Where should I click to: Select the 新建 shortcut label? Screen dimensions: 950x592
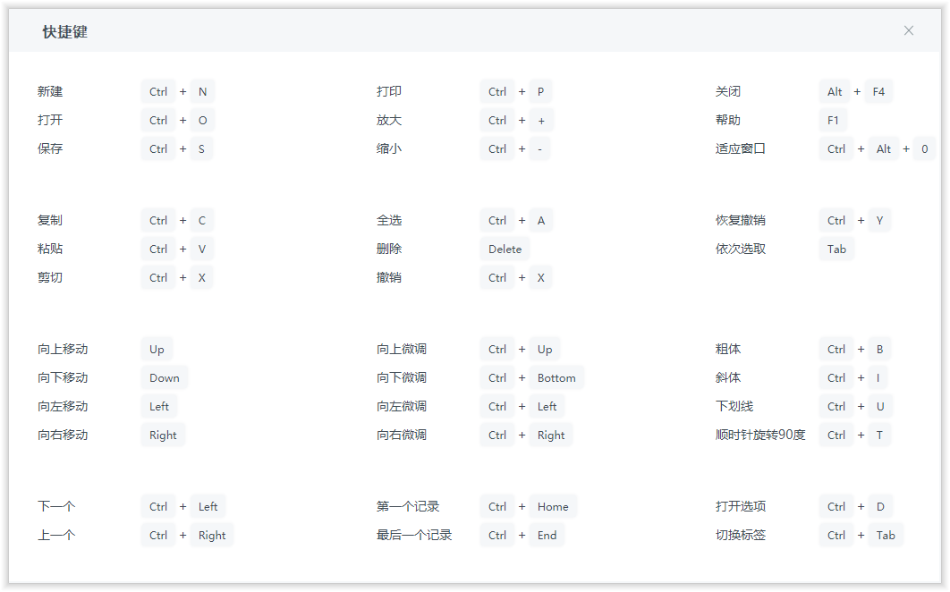[50, 91]
